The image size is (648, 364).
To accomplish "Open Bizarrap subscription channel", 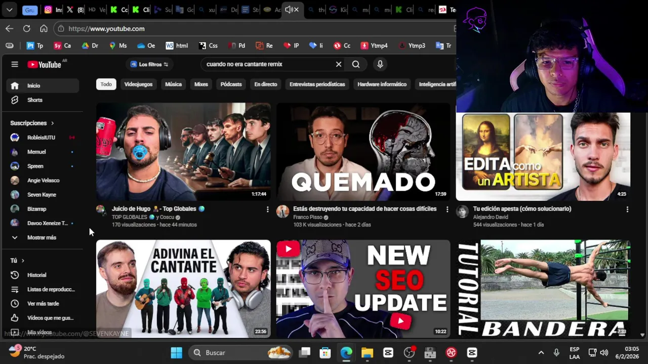I will (44, 209).
